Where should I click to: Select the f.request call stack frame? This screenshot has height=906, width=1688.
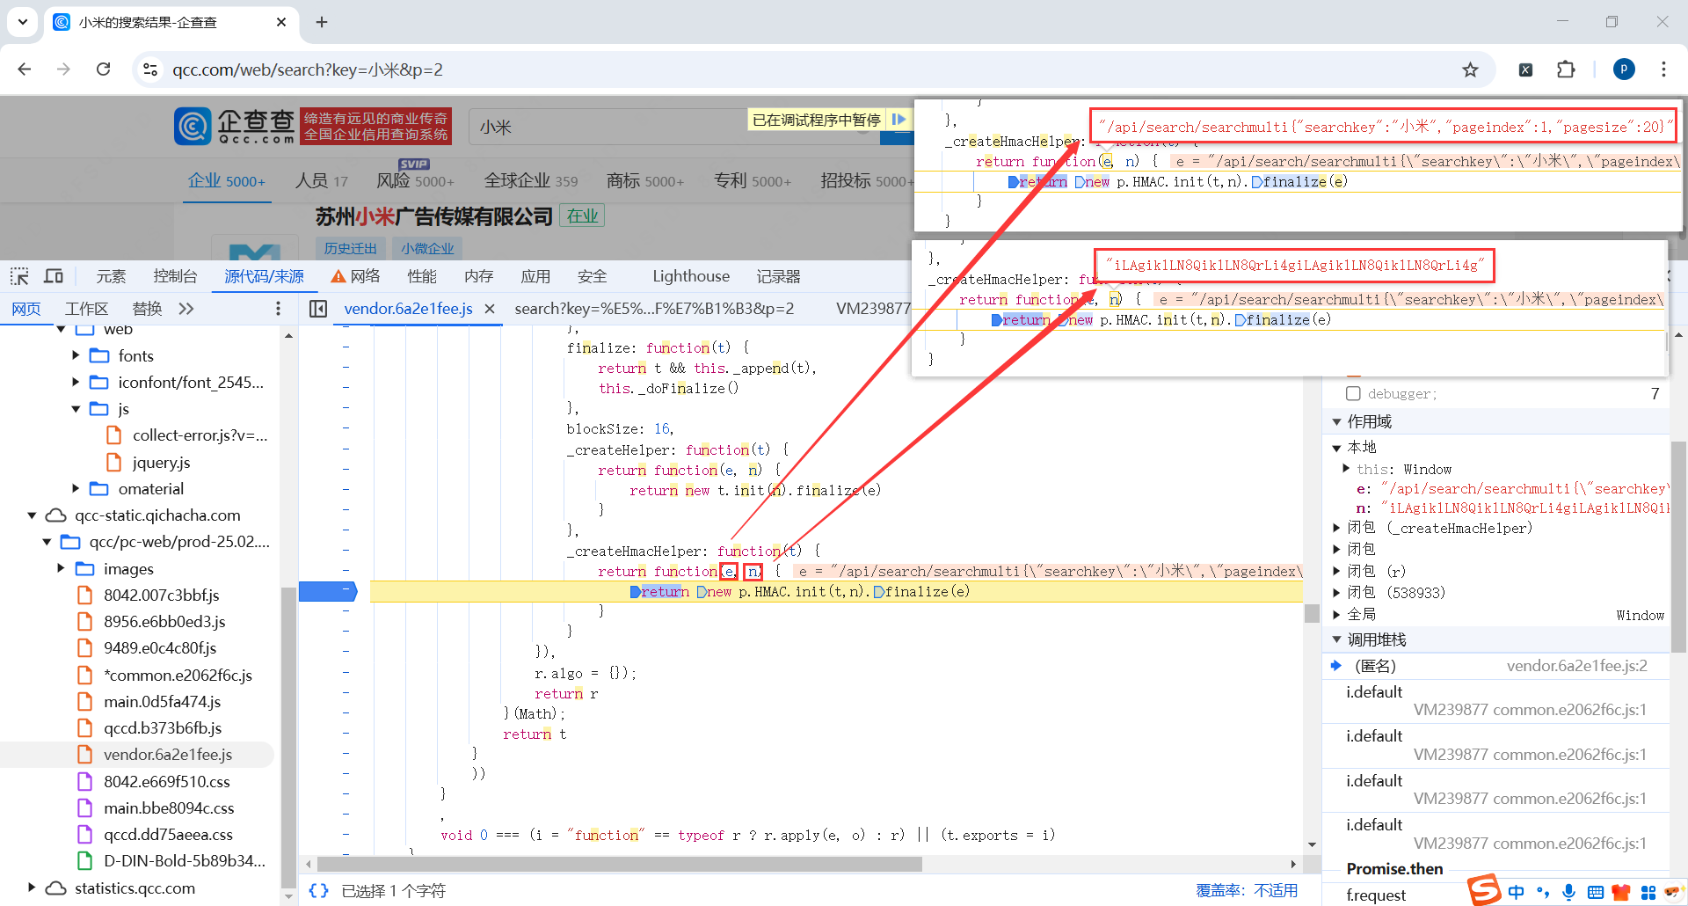click(1377, 895)
